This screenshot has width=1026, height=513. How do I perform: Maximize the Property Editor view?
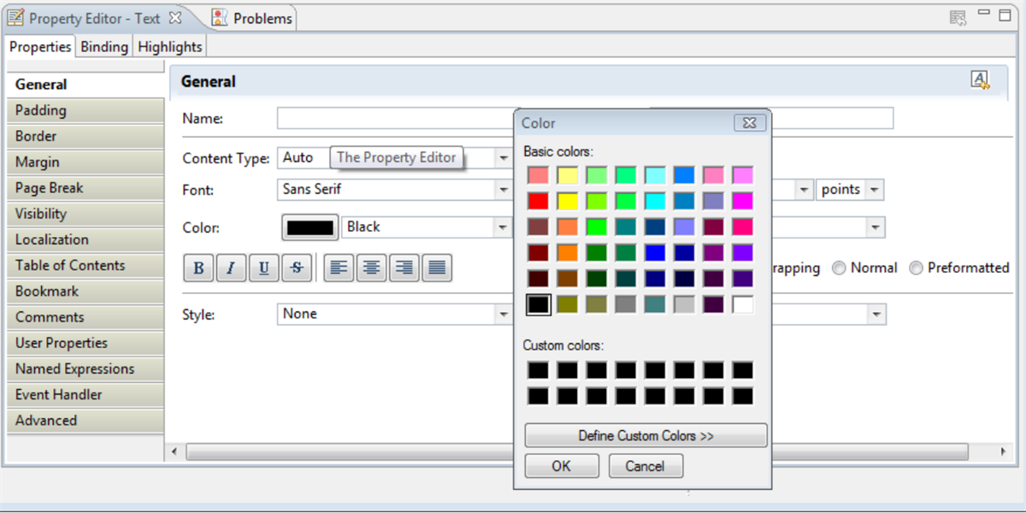click(x=1005, y=15)
